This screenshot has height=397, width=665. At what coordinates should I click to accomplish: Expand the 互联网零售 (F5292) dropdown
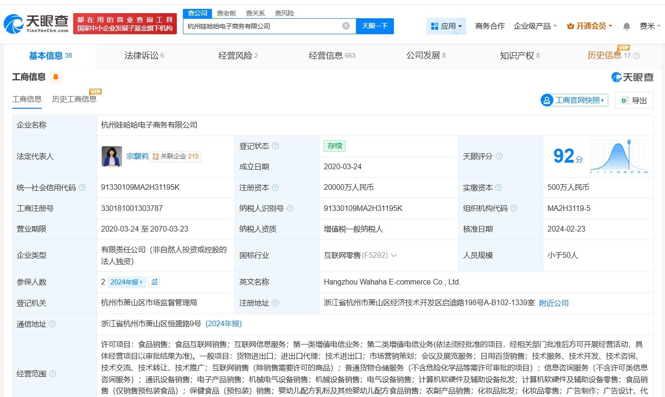(x=393, y=255)
